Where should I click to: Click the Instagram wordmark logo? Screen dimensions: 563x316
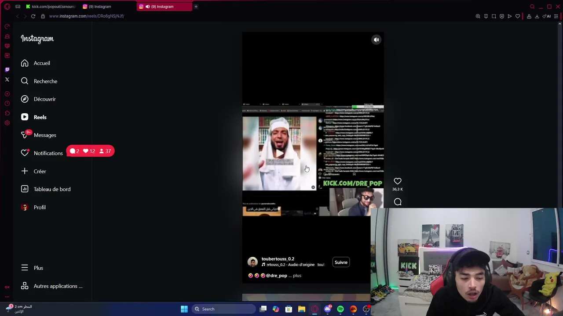(37, 39)
